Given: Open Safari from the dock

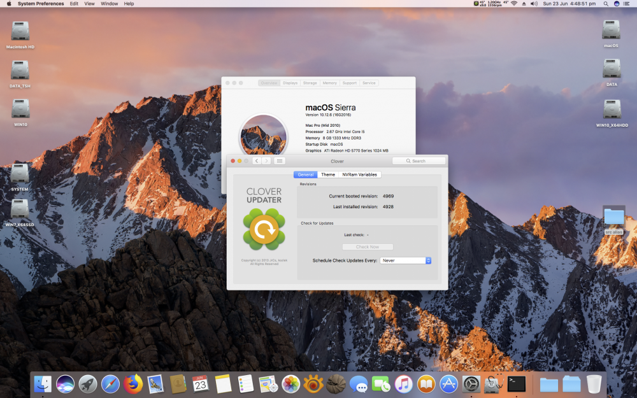Looking at the screenshot, I should [x=110, y=384].
